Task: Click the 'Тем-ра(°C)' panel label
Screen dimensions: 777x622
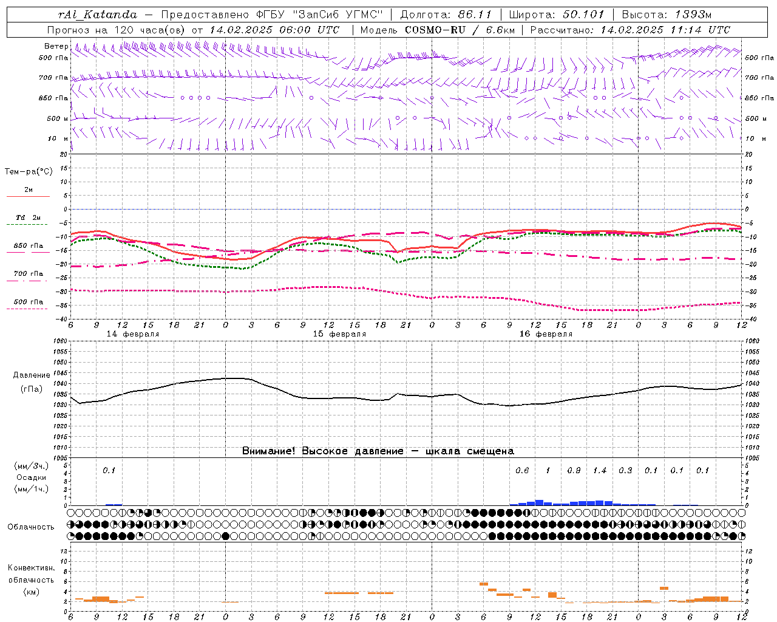Action: click(29, 172)
